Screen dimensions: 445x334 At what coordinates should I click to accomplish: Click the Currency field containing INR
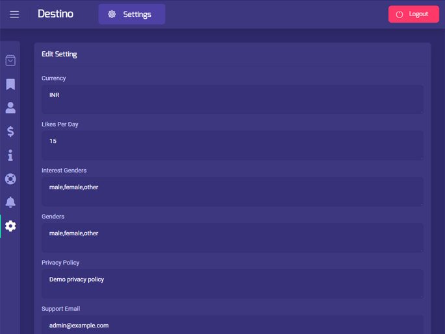tap(232, 99)
